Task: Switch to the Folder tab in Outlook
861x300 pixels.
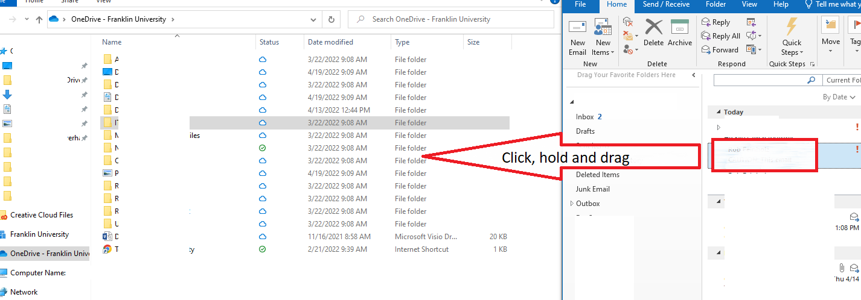Action: tap(715, 5)
